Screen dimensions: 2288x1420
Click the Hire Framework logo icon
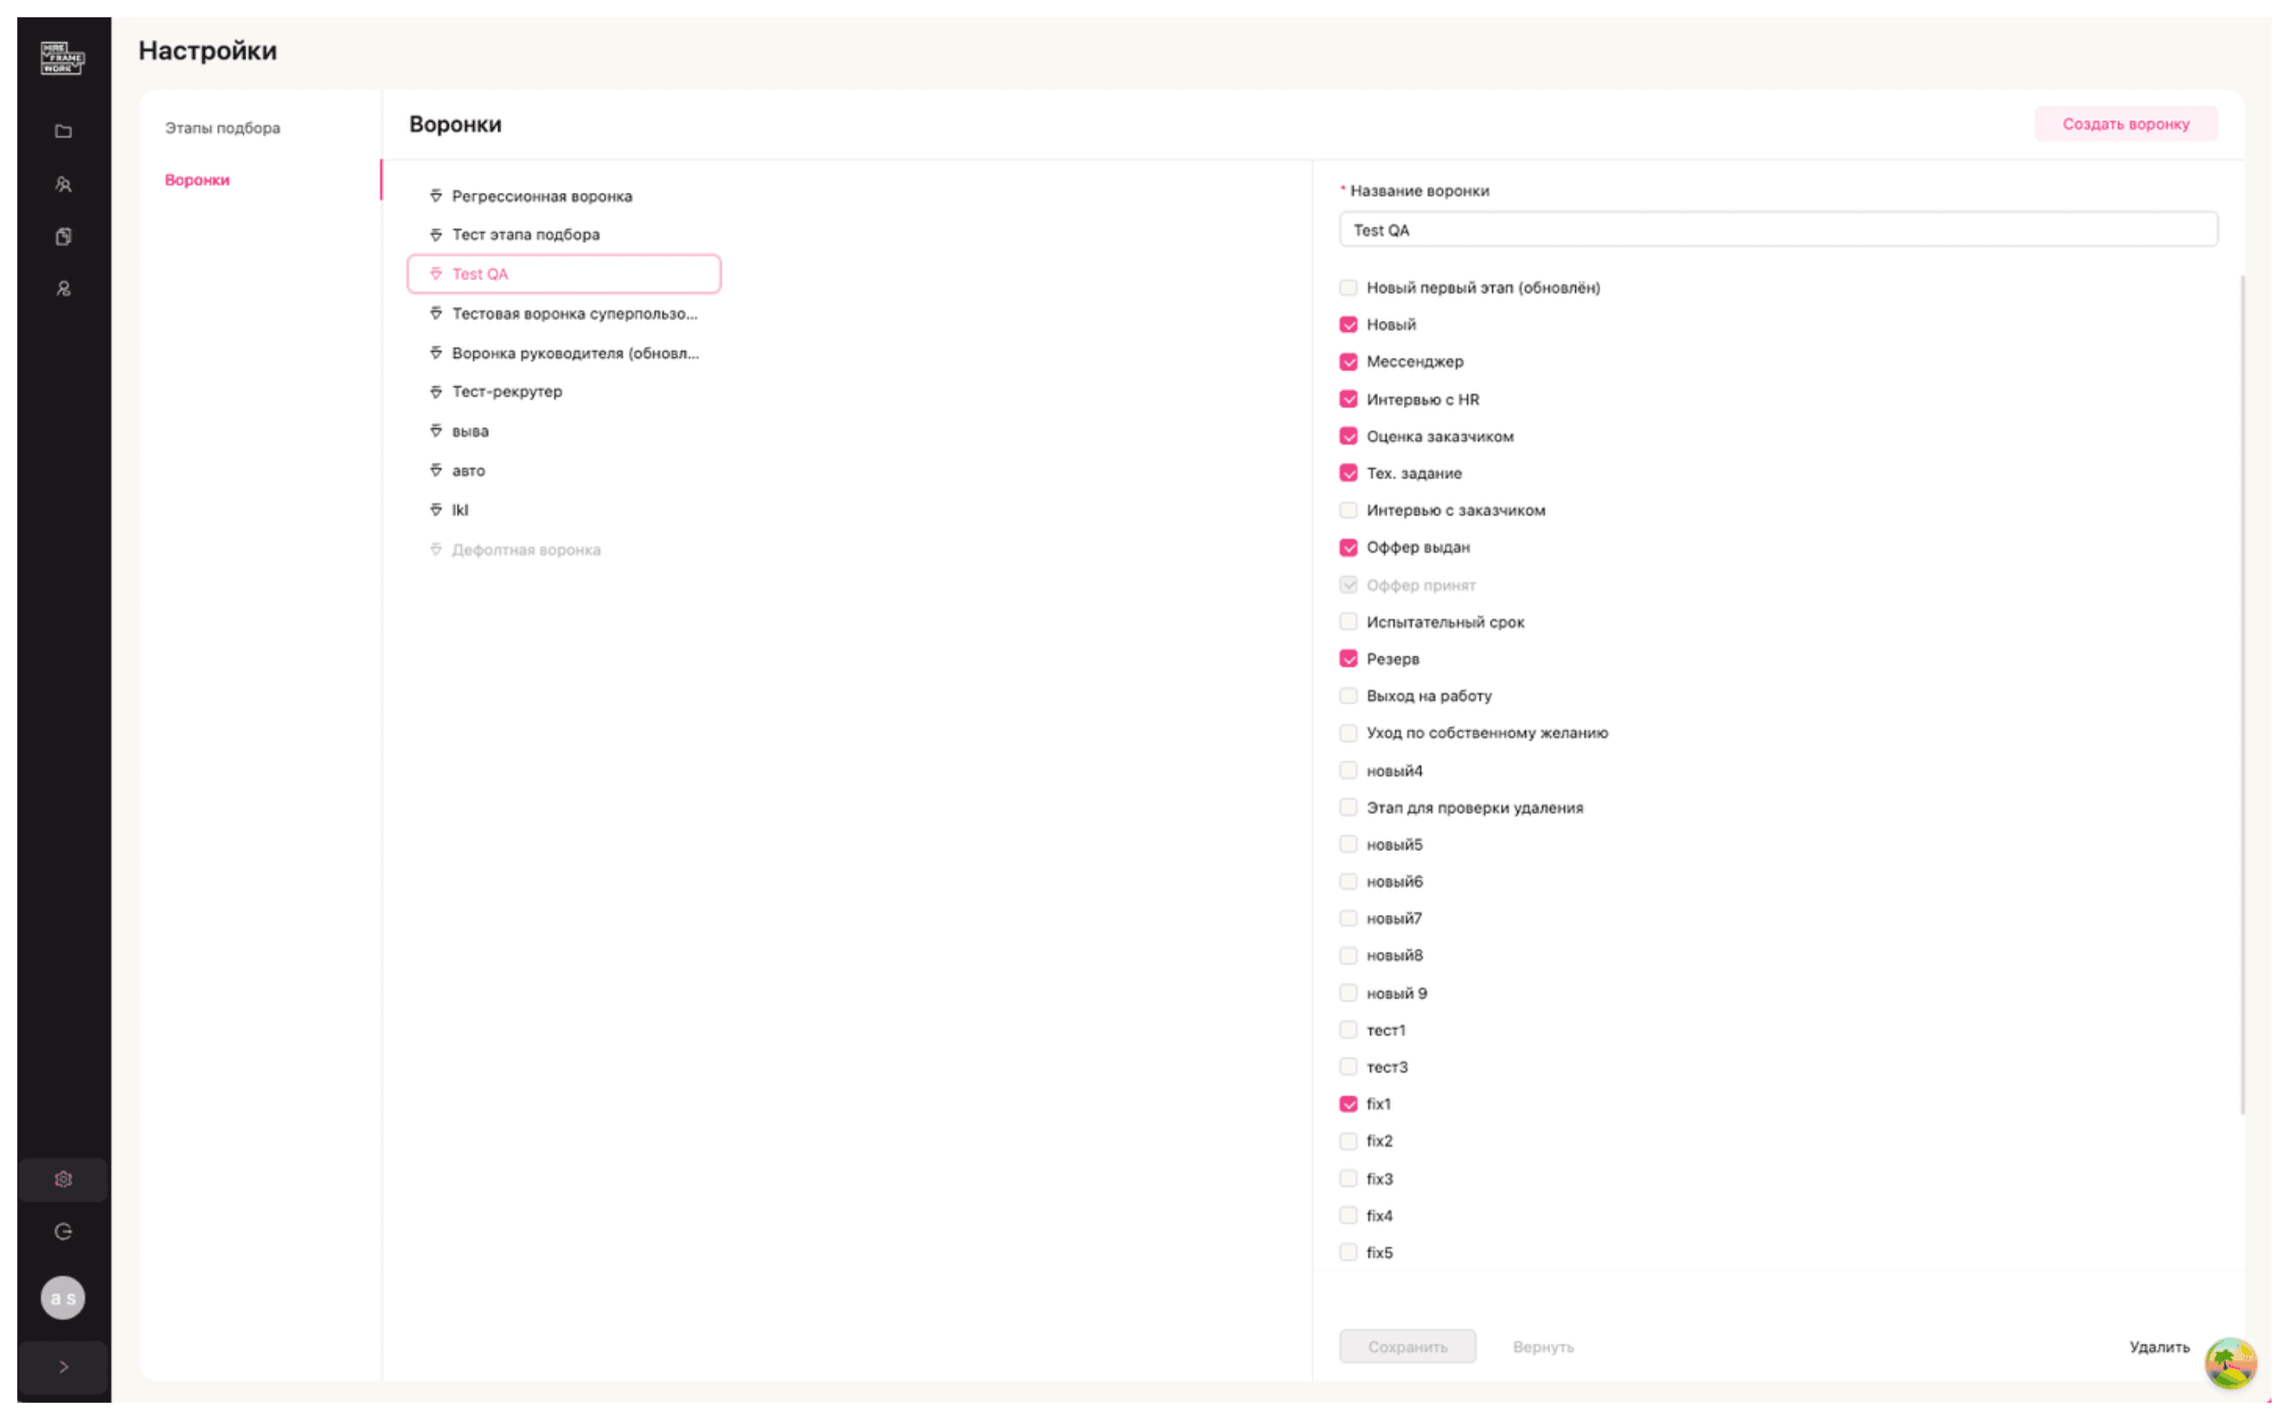tap(63, 58)
